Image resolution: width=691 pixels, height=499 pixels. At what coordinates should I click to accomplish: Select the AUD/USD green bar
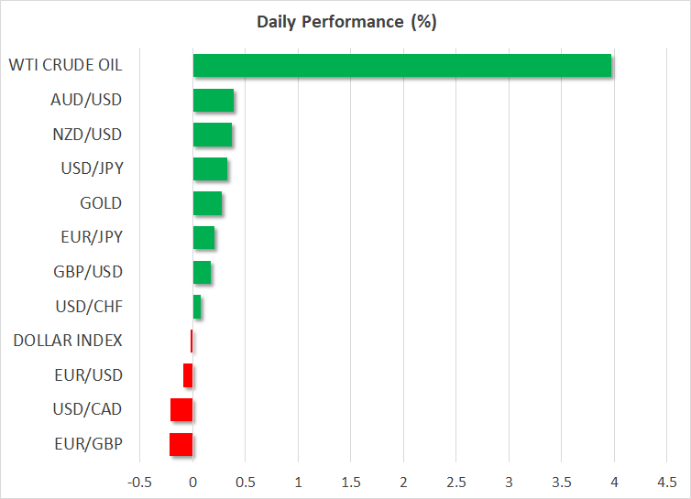pos(213,100)
